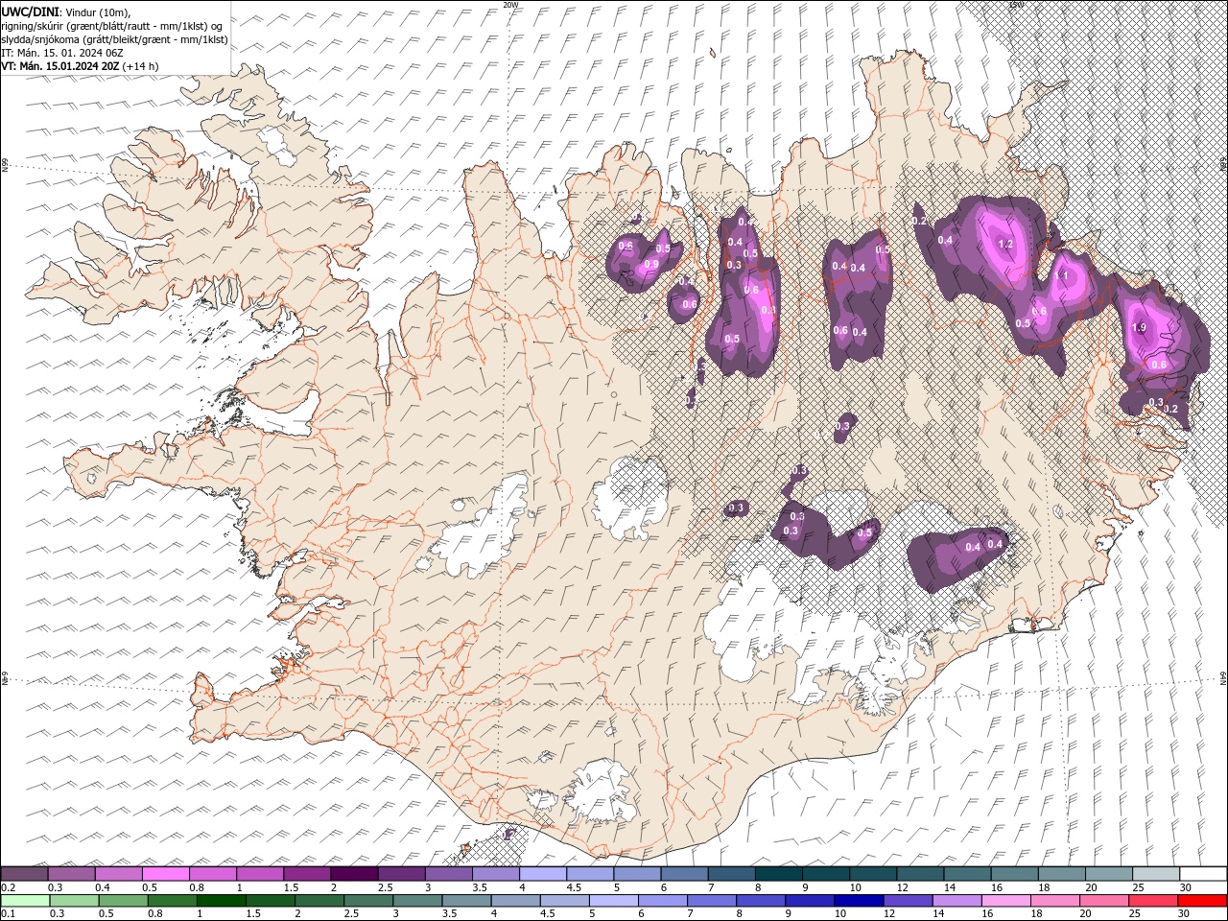The height and width of the screenshot is (921, 1228).
Task: Click the rigning/skúrir legend description line
Action: (112, 26)
